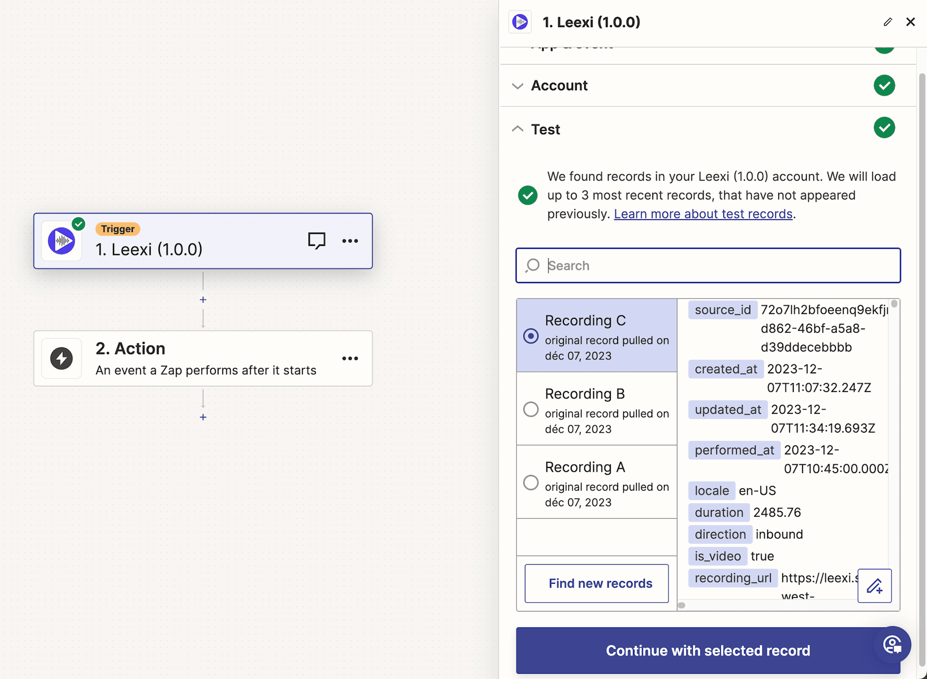Open the options menu on the trigger step
Image resolution: width=927 pixels, height=679 pixels.
(x=350, y=241)
